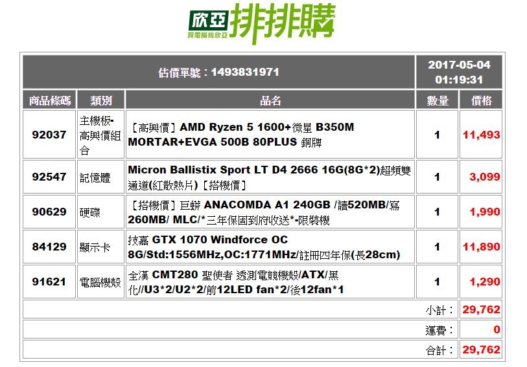The image size is (527, 367).
Task: Click the price 11,493
Action: (481, 135)
